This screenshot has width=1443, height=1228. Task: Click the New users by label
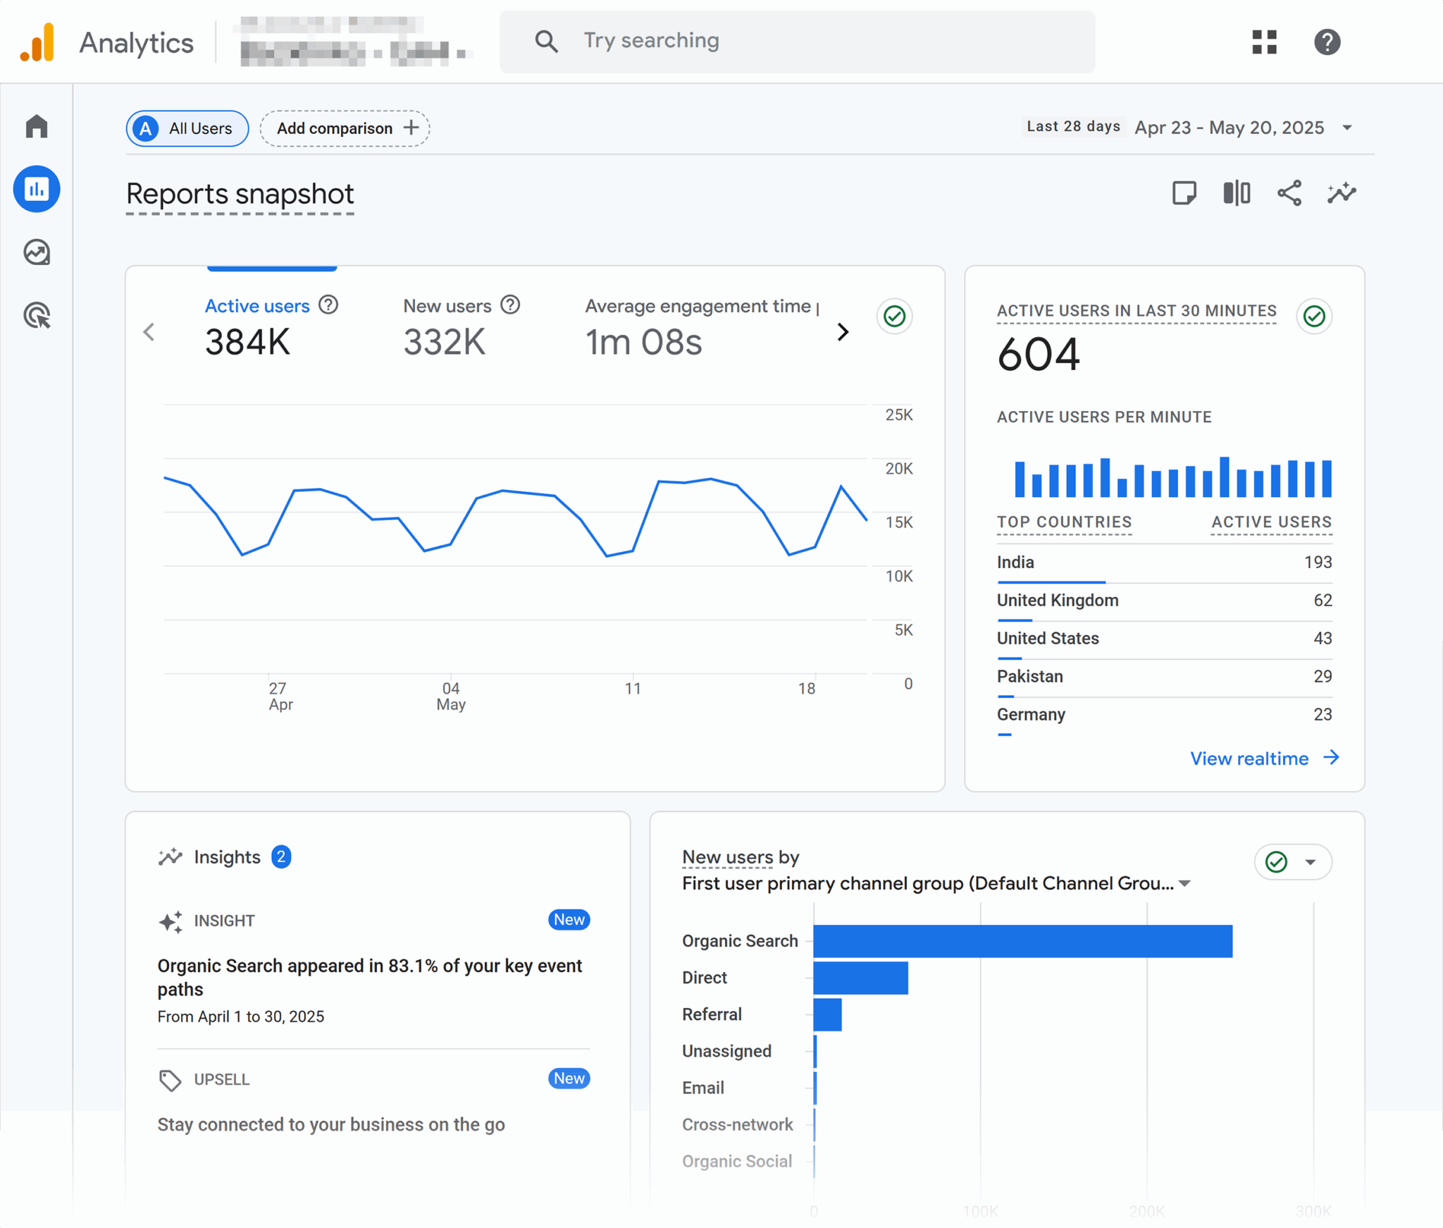[741, 857]
